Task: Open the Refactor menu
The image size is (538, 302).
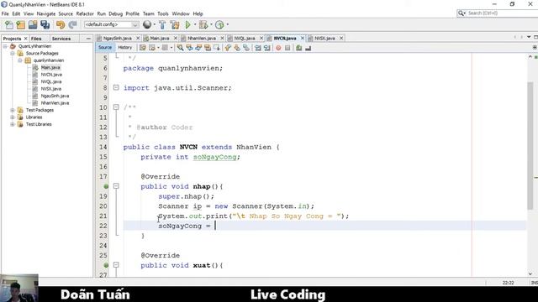Action: 85,13
